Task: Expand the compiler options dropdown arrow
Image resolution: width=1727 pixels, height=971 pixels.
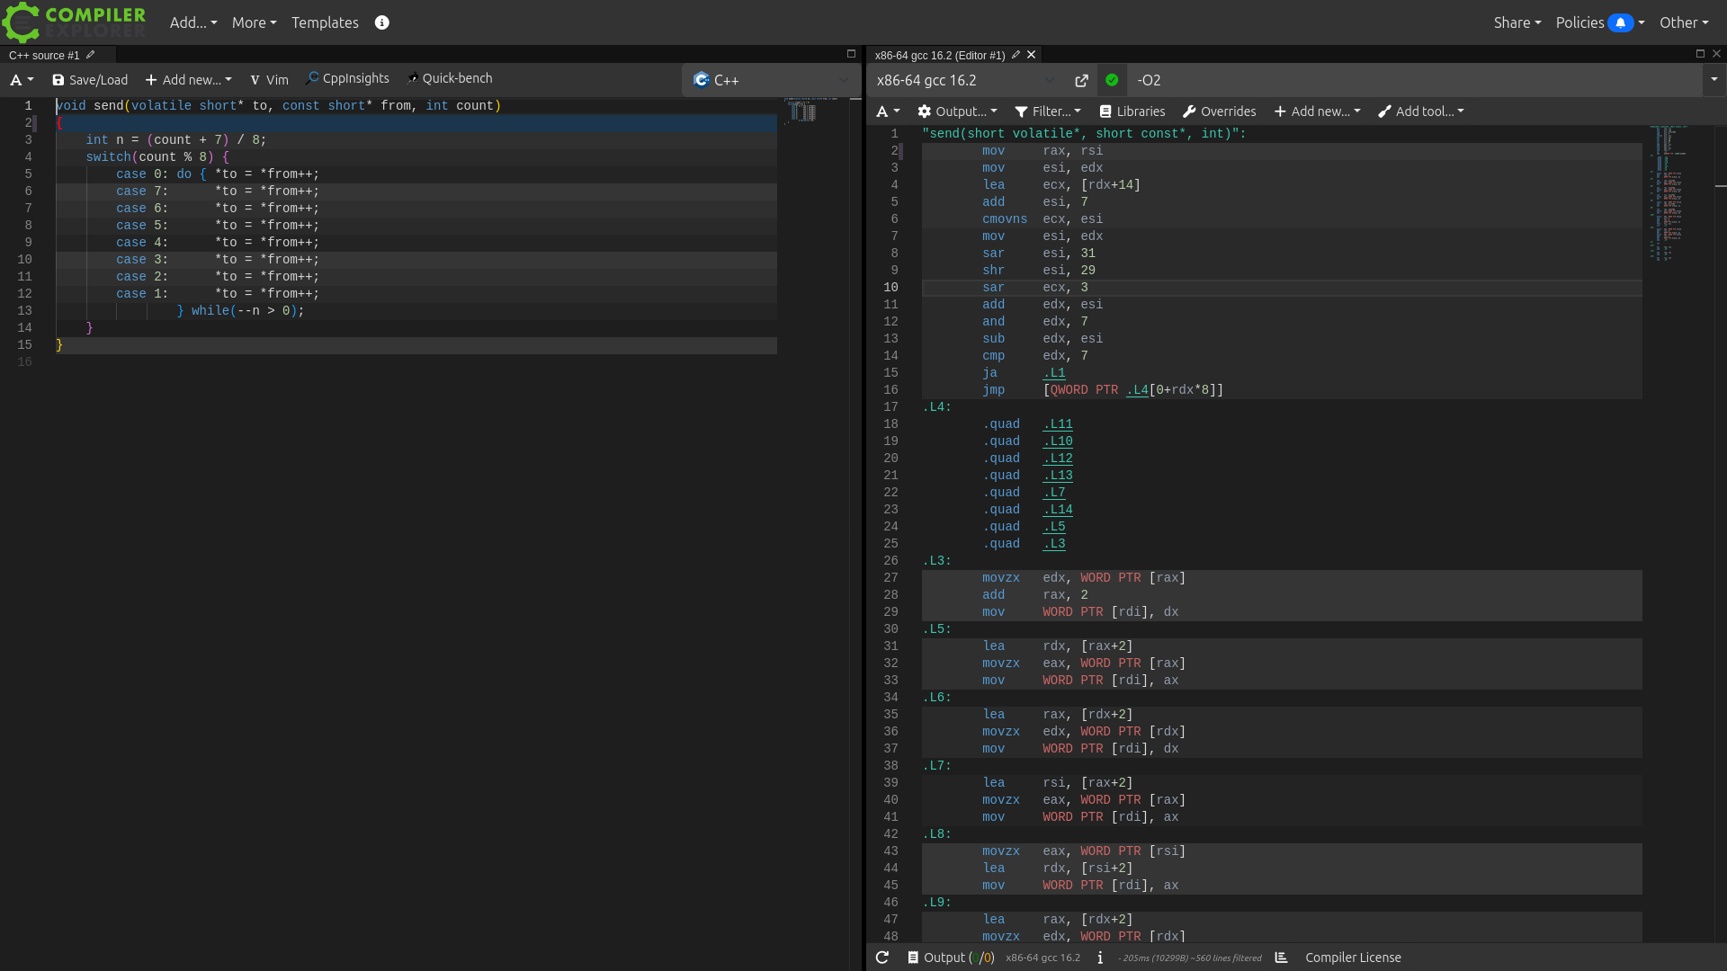Action: click(x=1714, y=80)
